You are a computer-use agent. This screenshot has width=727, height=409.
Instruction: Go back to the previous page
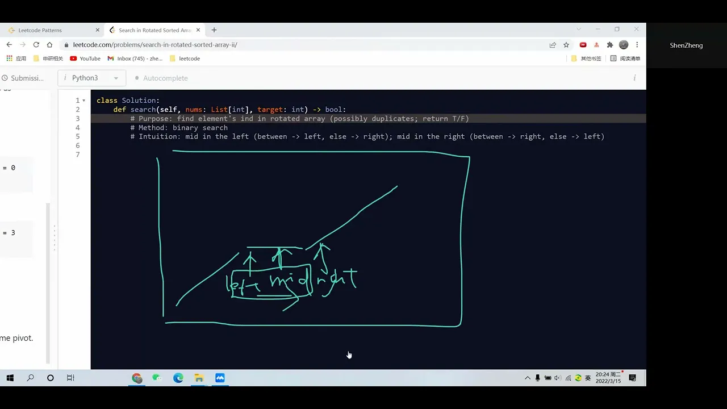click(x=9, y=45)
